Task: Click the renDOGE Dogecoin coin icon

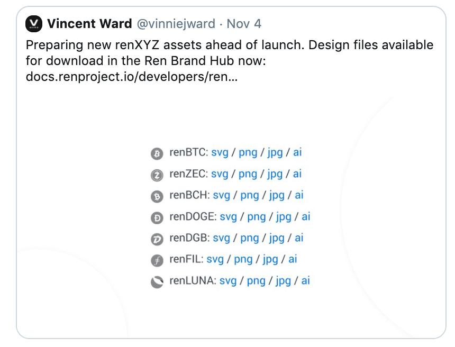Action: coord(157,218)
